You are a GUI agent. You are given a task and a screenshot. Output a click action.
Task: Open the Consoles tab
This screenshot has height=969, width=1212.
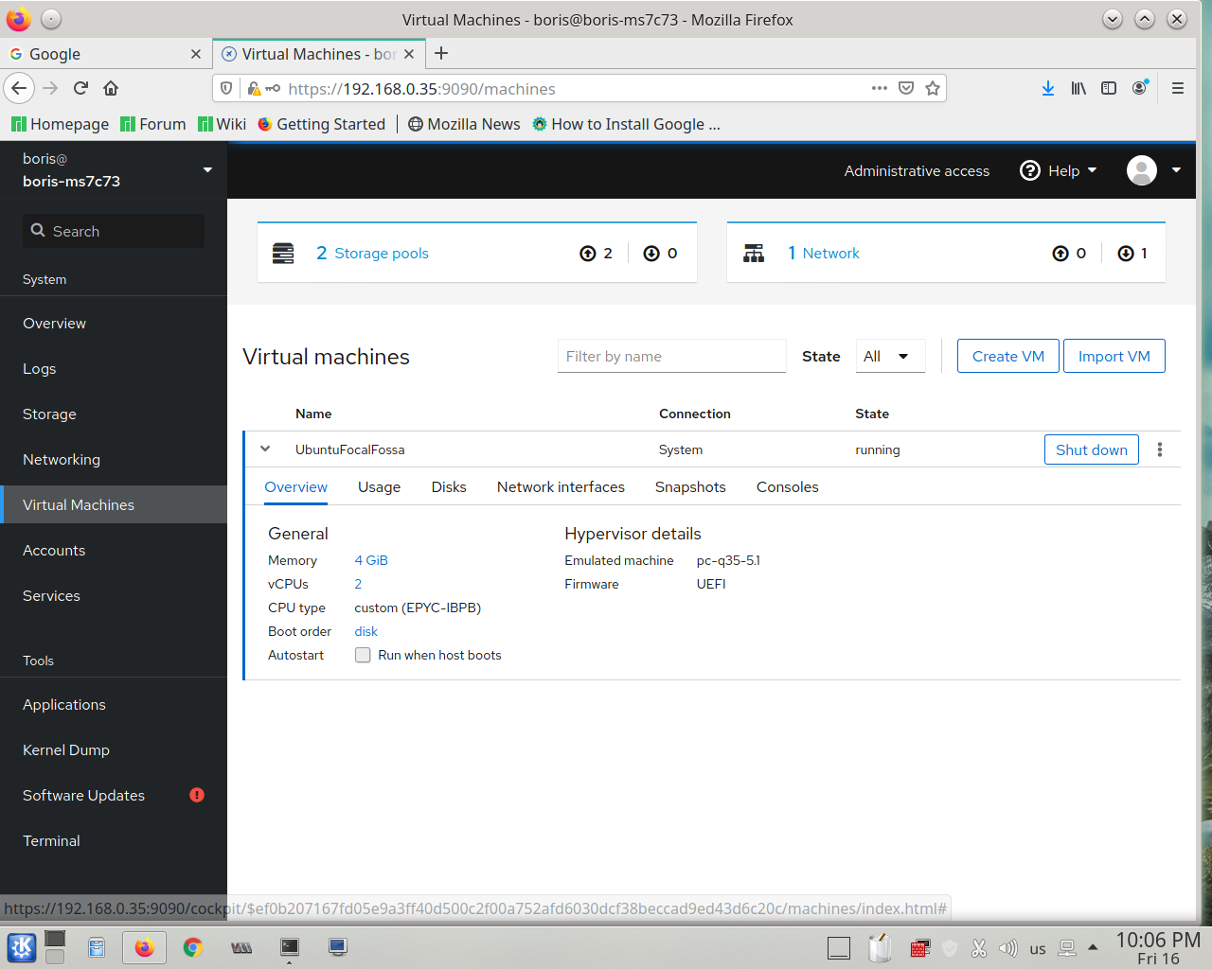(787, 486)
